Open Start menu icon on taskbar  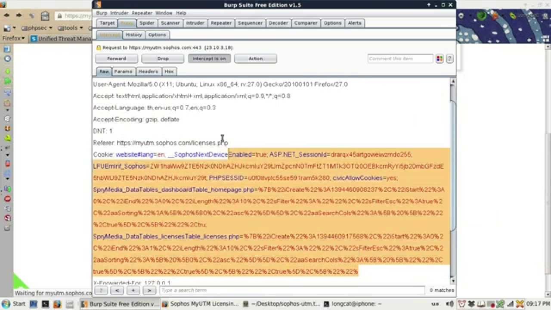[x=6, y=304]
